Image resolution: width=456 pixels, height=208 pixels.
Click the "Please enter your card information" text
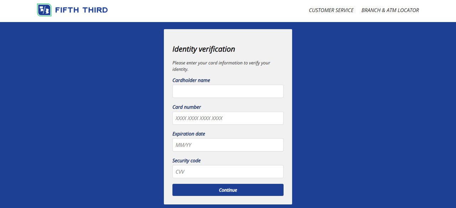pos(221,63)
